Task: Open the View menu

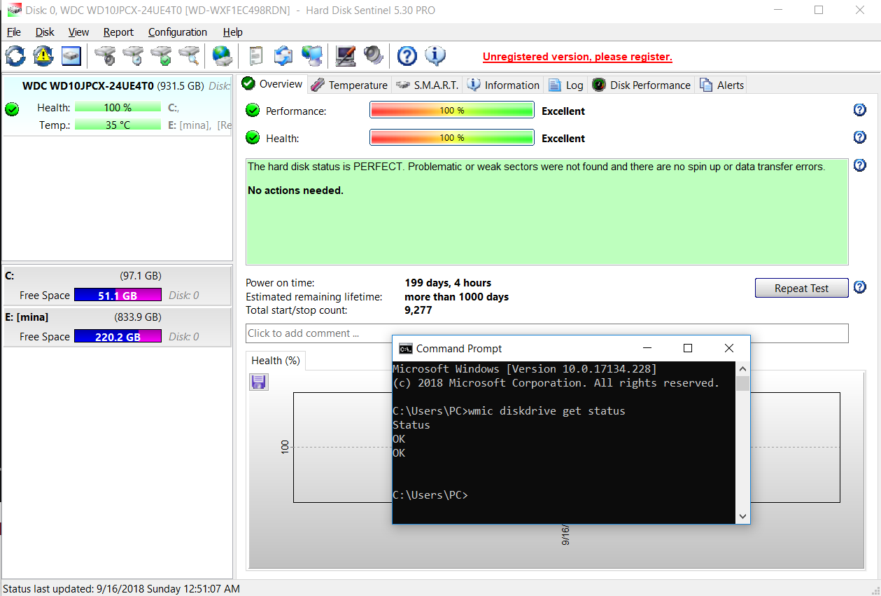Action: (78, 32)
